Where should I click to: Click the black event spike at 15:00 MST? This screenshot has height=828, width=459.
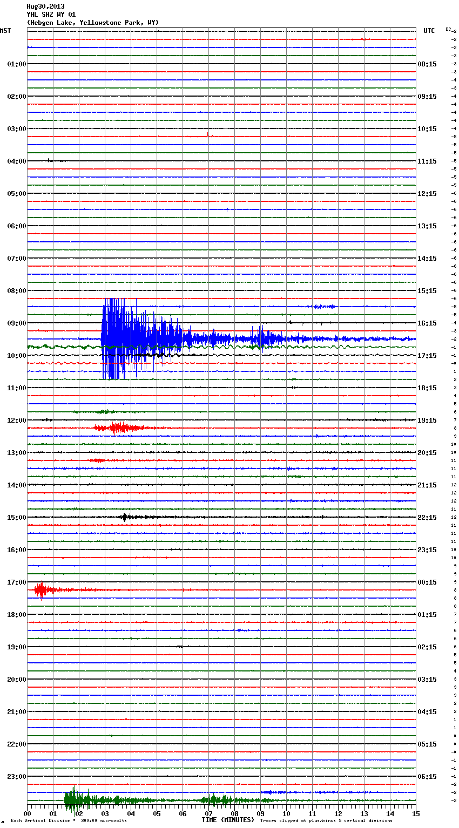pyautogui.click(x=125, y=517)
